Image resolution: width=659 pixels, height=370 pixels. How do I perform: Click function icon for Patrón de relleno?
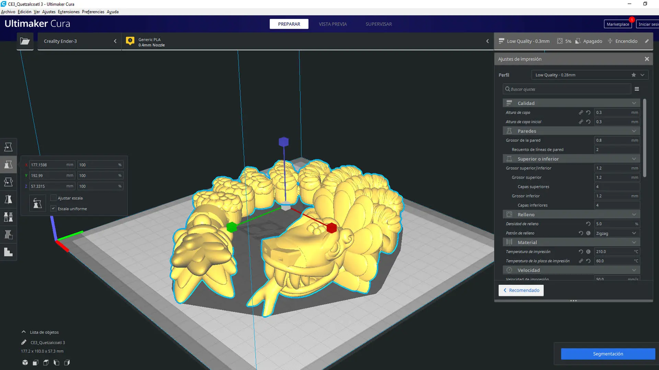tap(588, 233)
